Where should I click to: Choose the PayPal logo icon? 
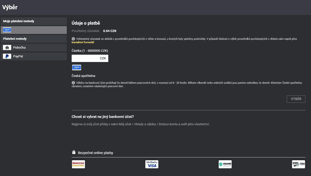(7, 56)
